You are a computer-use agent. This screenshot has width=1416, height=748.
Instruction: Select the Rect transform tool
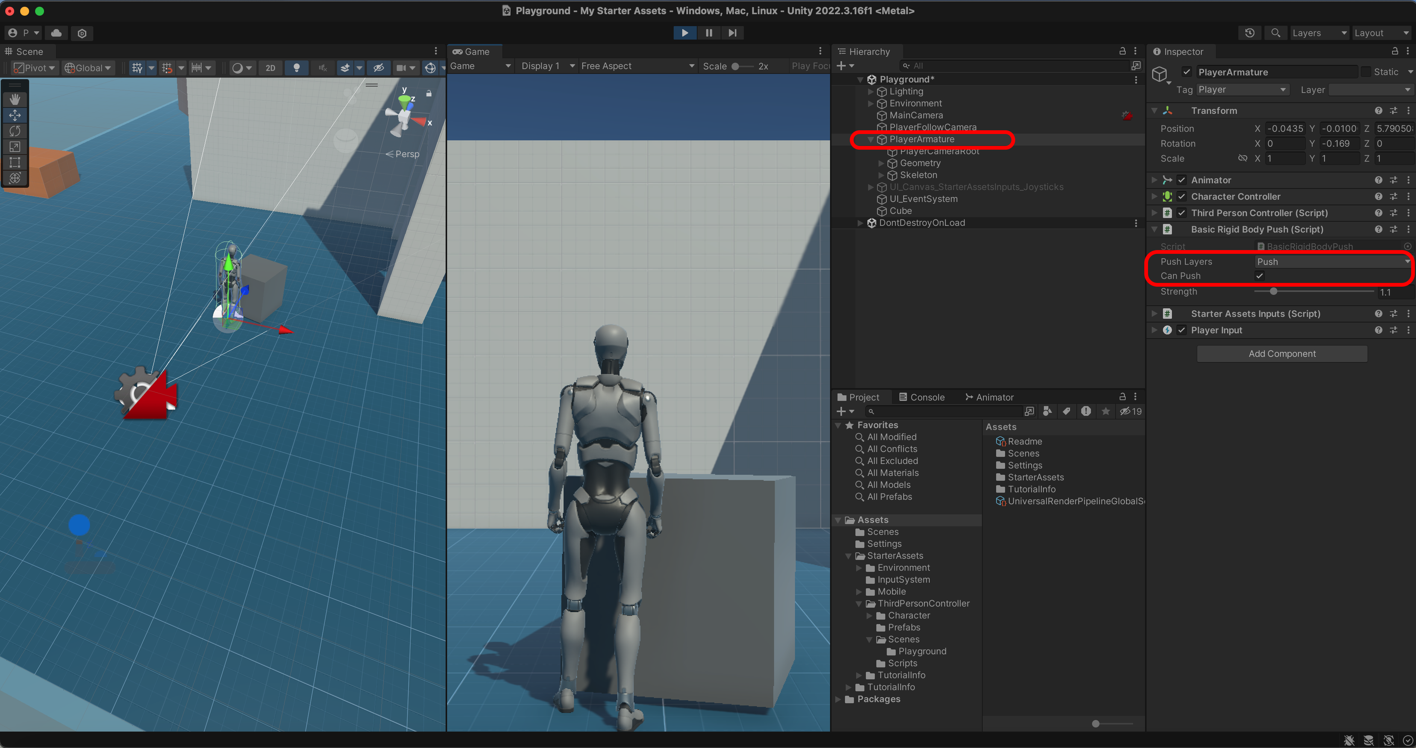click(15, 162)
